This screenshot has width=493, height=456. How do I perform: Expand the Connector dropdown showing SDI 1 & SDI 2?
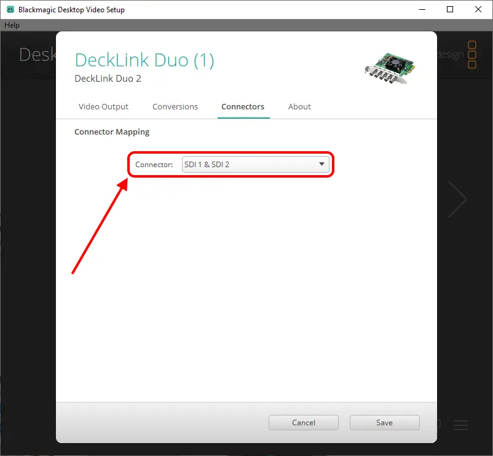(255, 165)
